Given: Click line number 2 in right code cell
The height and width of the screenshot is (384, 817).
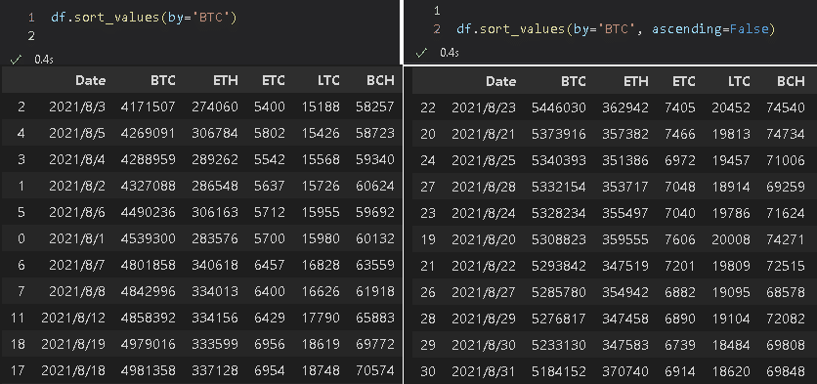Looking at the screenshot, I should pos(437,29).
